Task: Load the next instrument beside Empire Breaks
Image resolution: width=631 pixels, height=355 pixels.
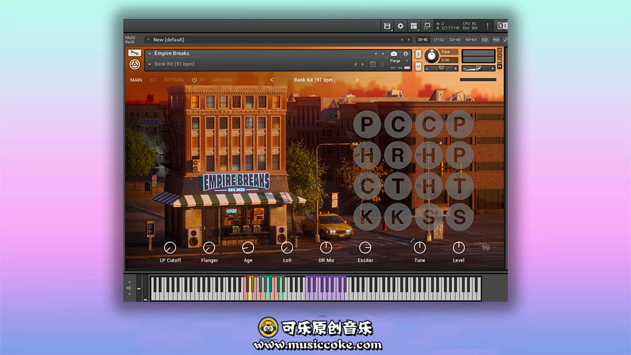Action: tap(383, 54)
